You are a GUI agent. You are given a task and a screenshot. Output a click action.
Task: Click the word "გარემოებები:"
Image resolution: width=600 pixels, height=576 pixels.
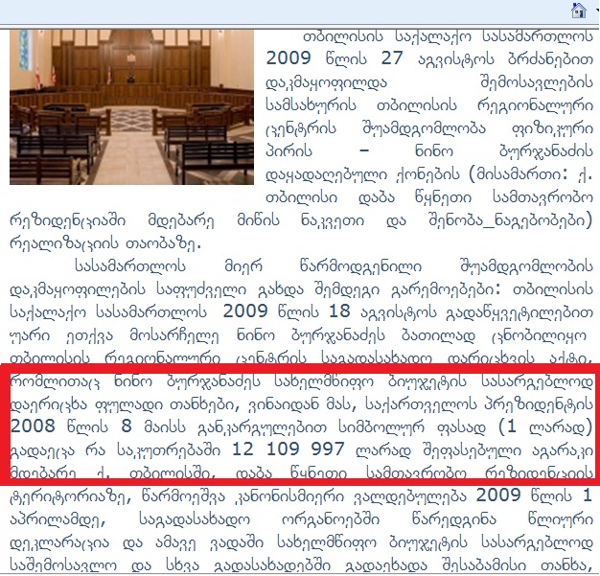coord(446,289)
